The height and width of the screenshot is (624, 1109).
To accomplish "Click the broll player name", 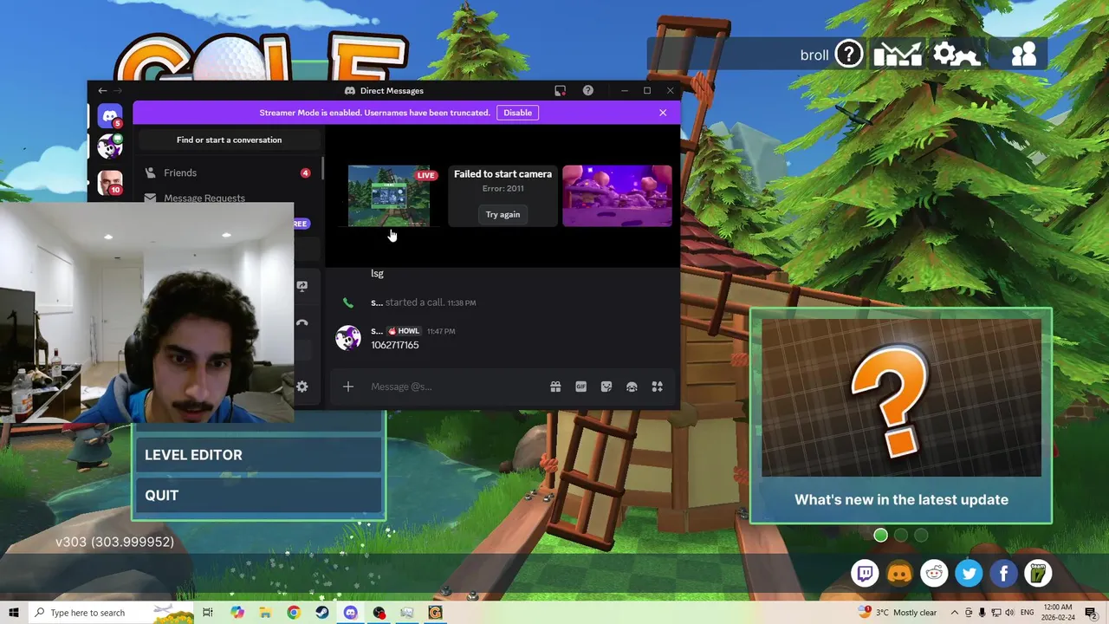I will pos(814,55).
